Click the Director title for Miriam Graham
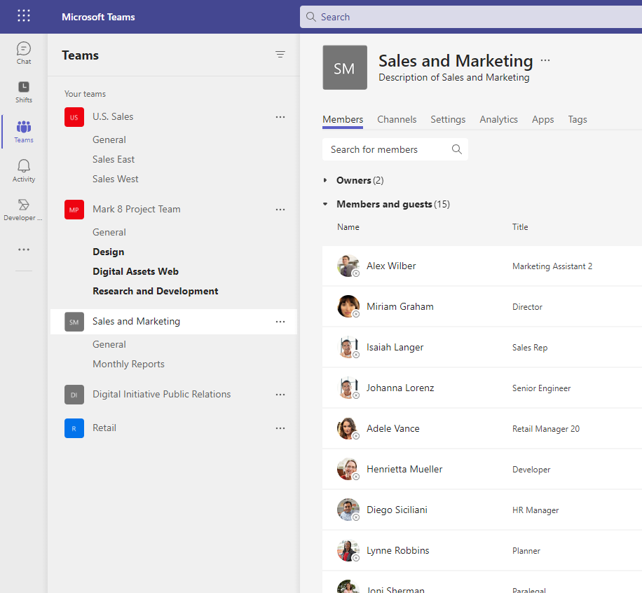The height and width of the screenshot is (593, 642). pyautogui.click(x=527, y=307)
